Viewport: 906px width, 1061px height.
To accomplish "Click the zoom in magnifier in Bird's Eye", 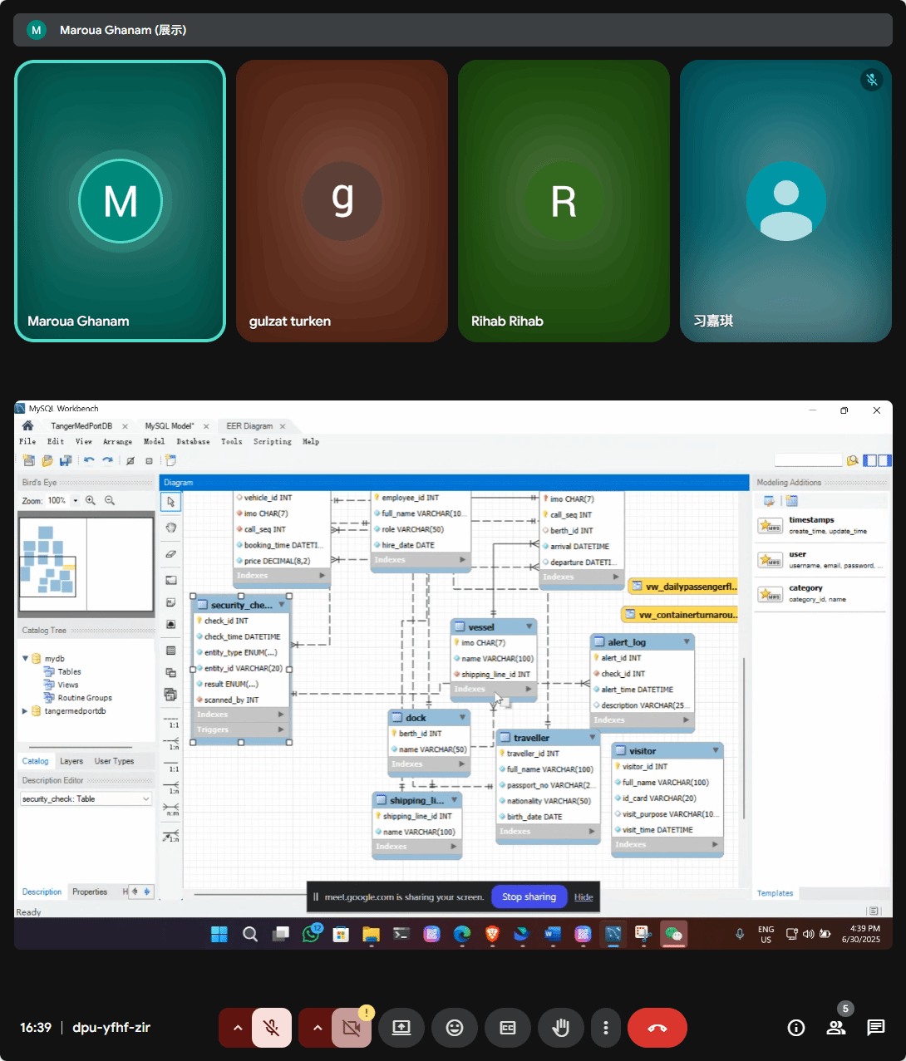I will pyautogui.click(x=91, y=501).
